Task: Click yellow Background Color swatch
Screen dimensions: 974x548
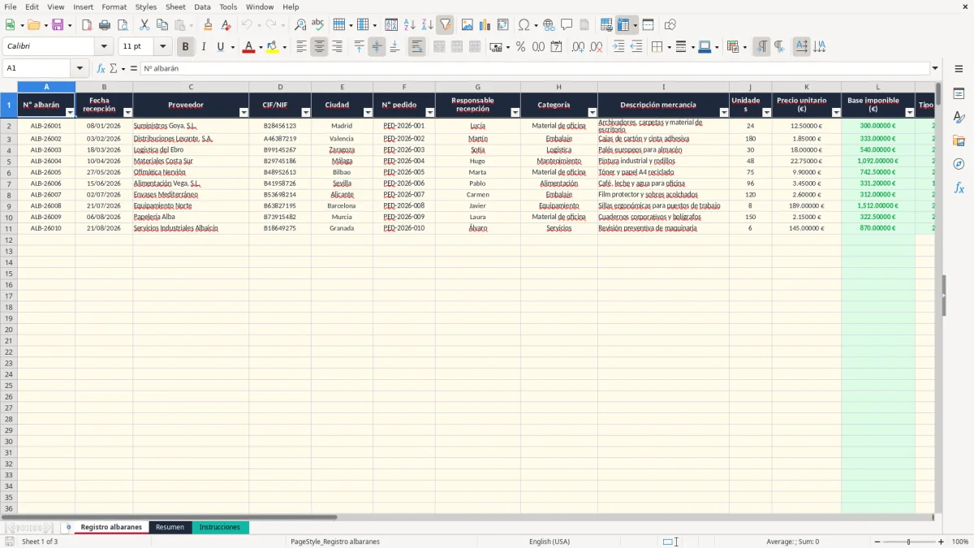Action: tap(272, 47)
